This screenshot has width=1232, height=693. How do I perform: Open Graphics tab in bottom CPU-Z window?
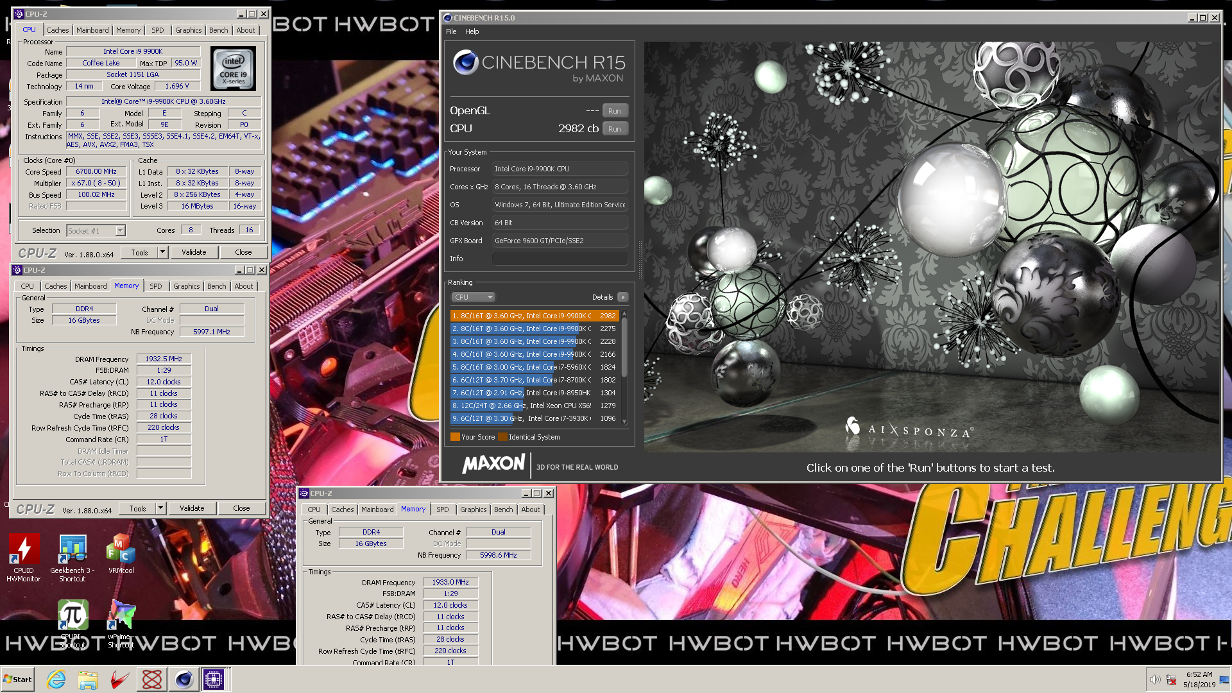pyautogui.click(x=474, y=509)
